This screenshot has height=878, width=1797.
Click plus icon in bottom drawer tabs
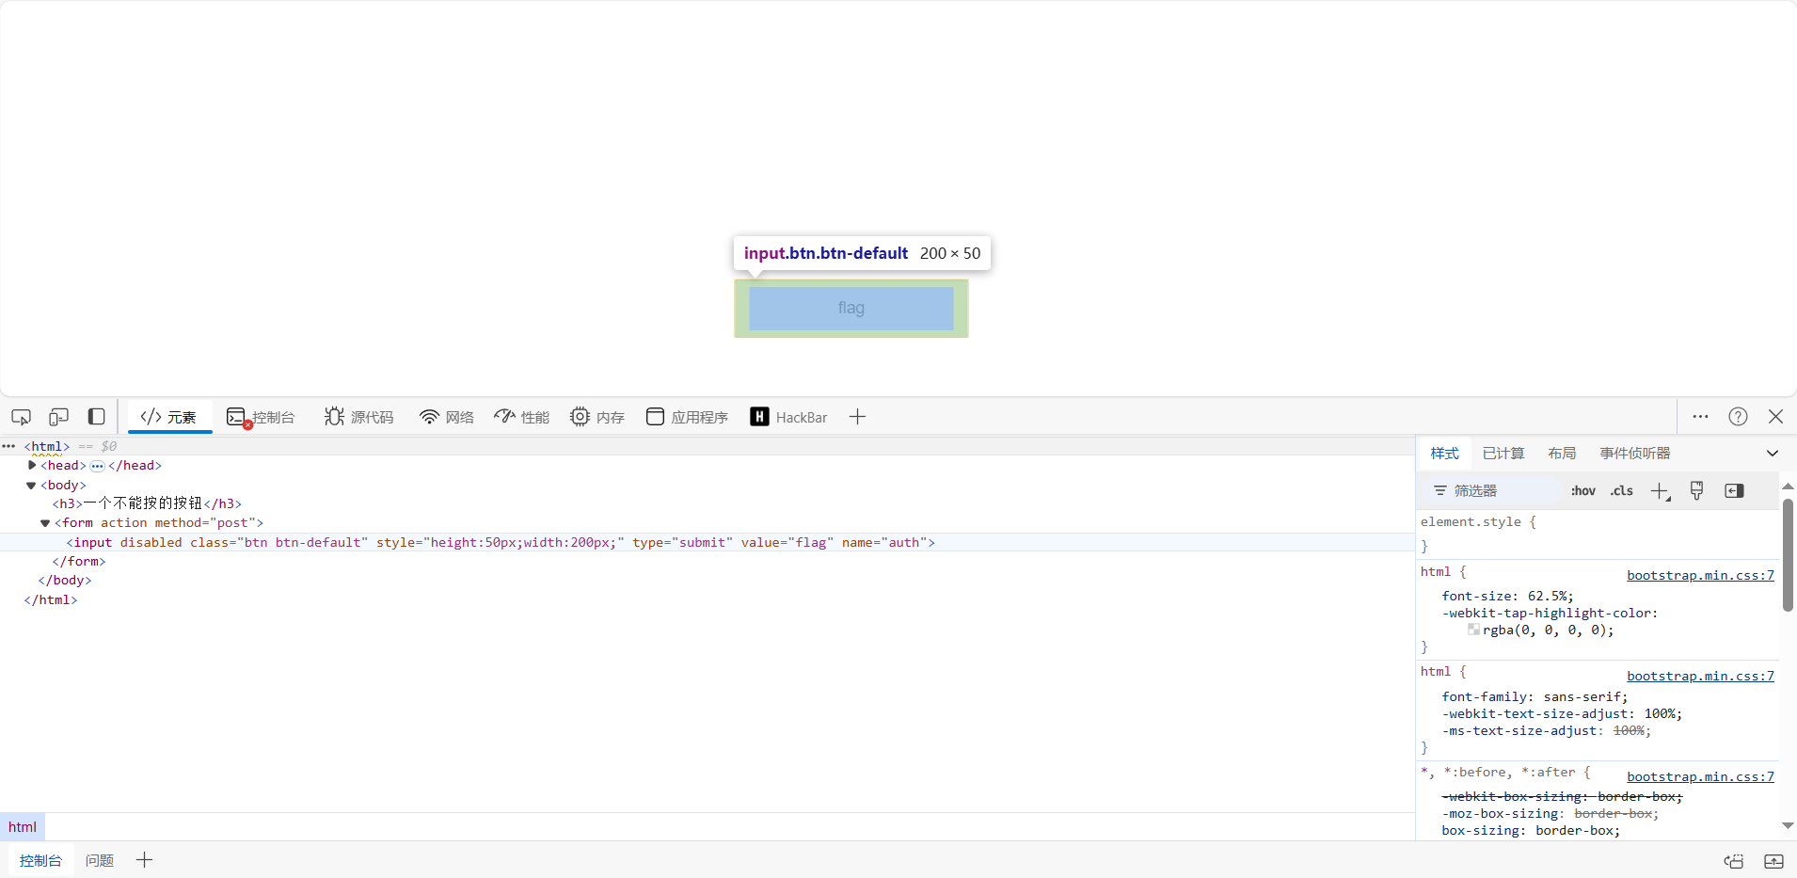click(x=144, y=860)
